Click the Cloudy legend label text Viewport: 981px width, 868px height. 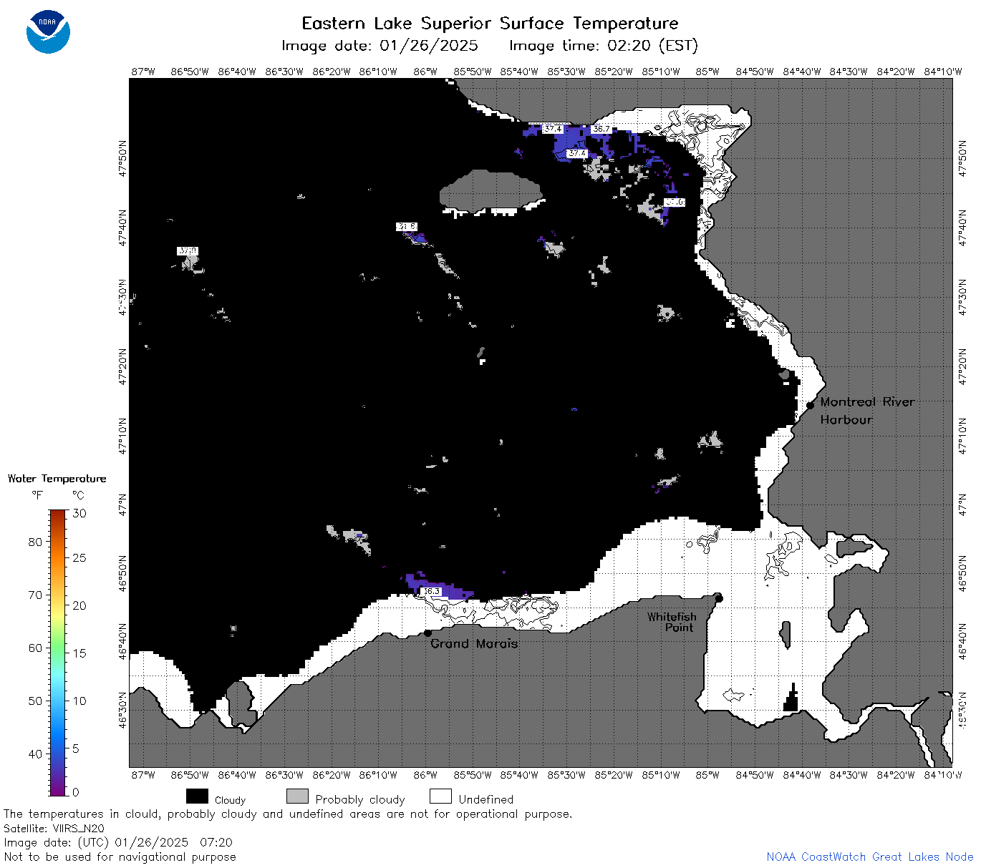pos(230,800)
